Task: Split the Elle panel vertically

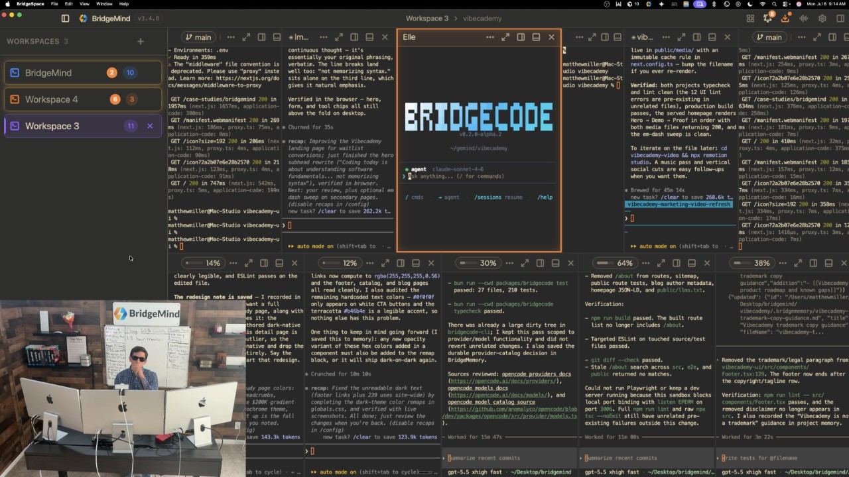Action: (521, 37)
